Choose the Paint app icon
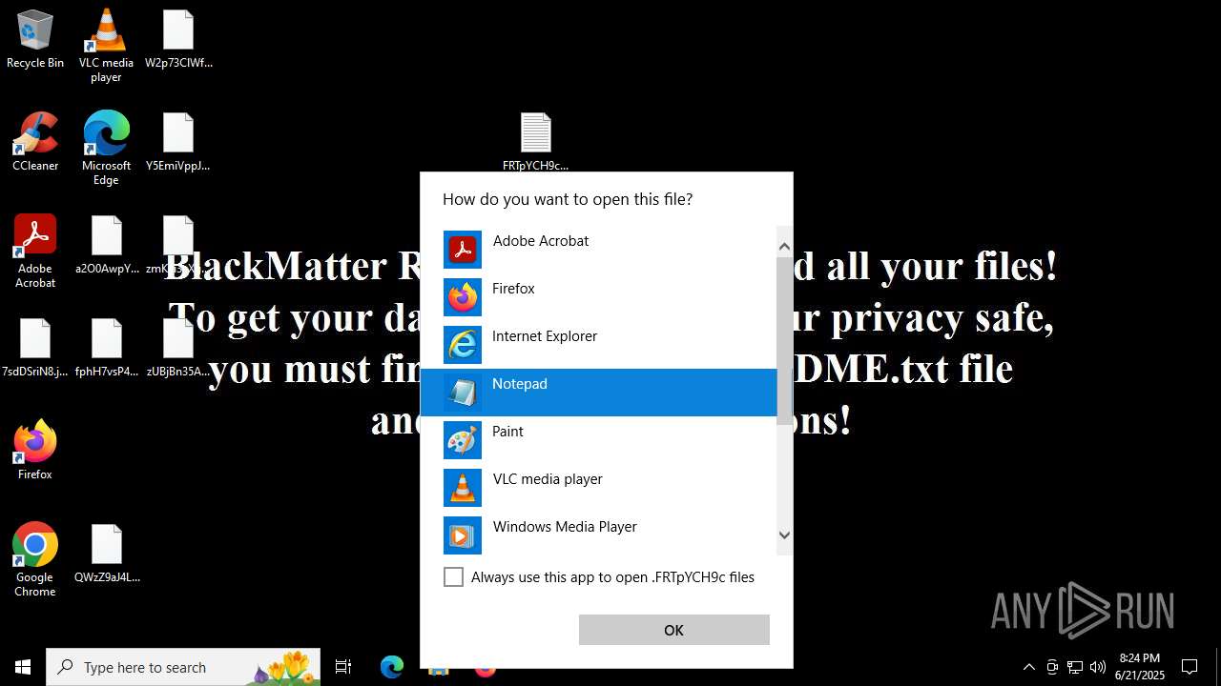The image size is (1221, 686). [463, 440]
